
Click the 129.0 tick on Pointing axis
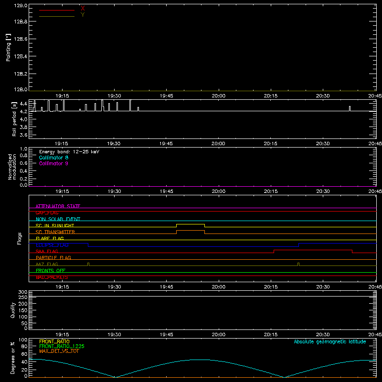pos(21,5)
